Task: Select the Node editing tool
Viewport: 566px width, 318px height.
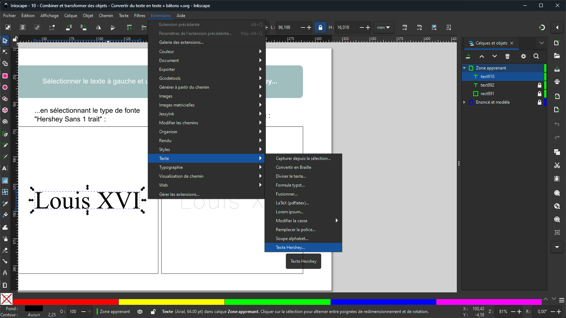Action: [5, 52]
